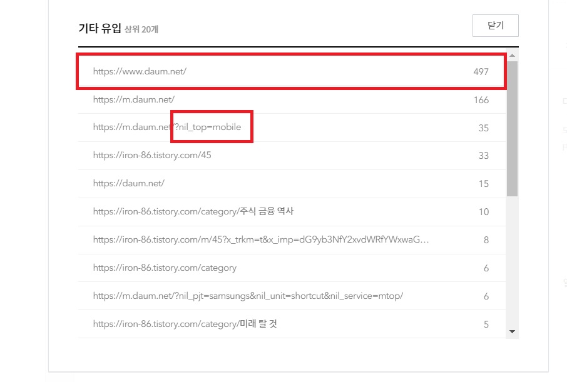
Task: Click the 기타 유입 heading
Action: 100,28
